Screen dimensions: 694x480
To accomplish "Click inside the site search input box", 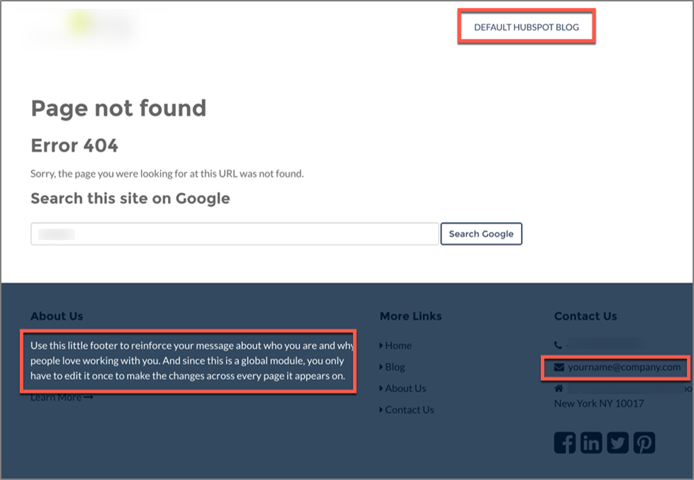I will 234,233.
